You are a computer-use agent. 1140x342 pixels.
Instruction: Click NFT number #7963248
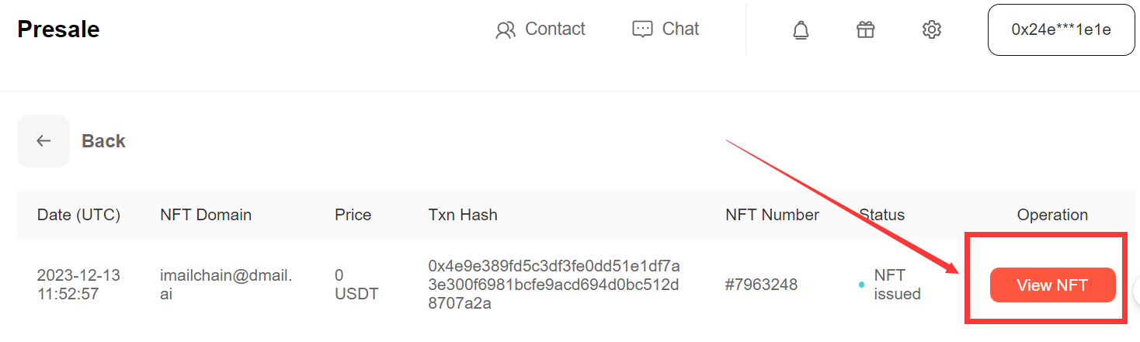coord(761,285)
